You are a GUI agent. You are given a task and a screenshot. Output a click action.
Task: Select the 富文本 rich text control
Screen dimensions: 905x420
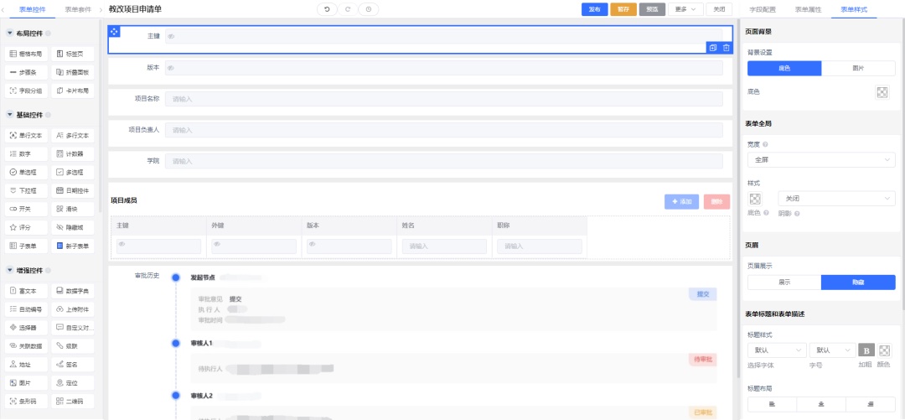25,291
